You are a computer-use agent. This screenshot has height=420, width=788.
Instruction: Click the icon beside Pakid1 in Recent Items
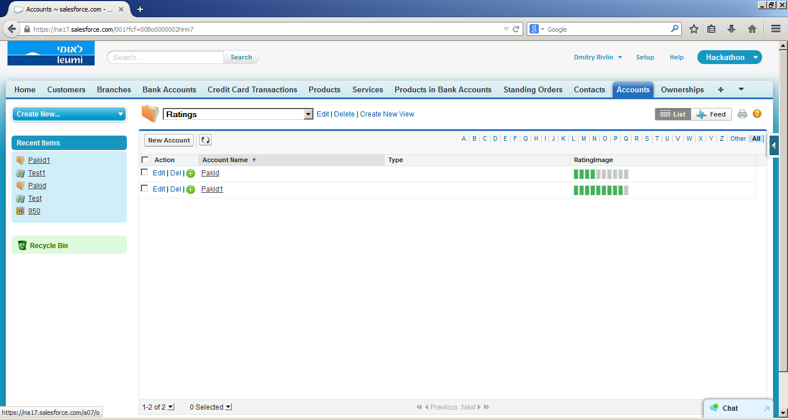(20, 160)
